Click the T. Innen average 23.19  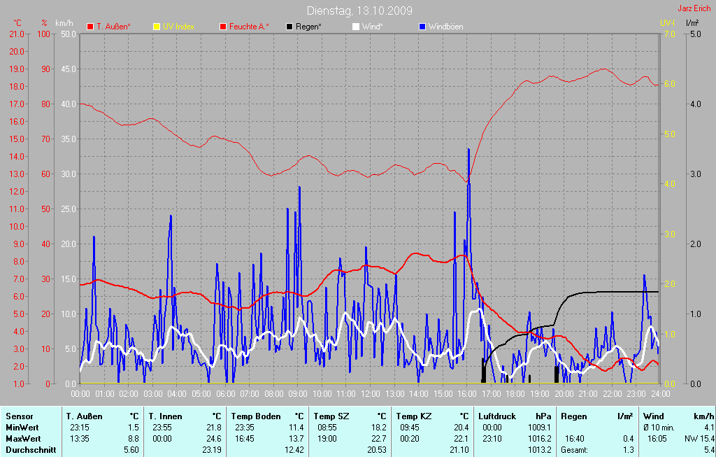coord(212,450)
